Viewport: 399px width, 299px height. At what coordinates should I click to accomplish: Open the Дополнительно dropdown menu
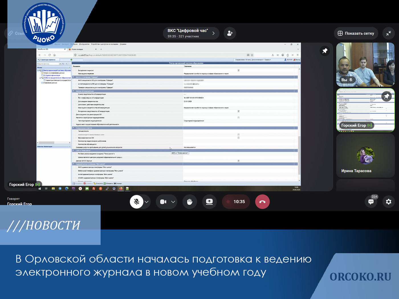[257, 60]
